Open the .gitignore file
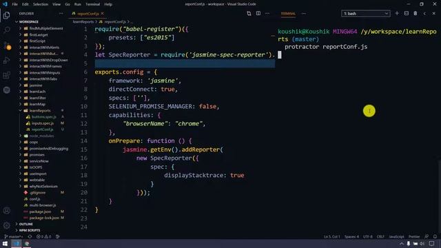441x248 pixels. click(x=37, y=193)
